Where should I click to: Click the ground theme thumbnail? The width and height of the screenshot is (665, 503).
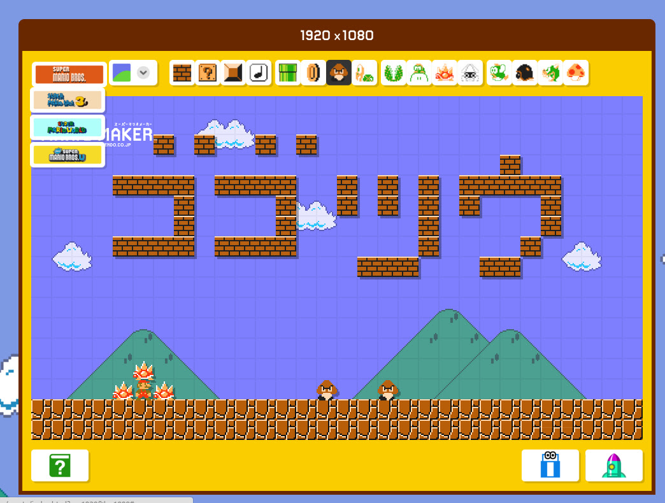click(x=122, y=73)
